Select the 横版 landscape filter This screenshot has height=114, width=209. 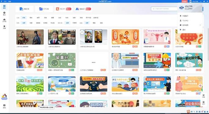94,23
